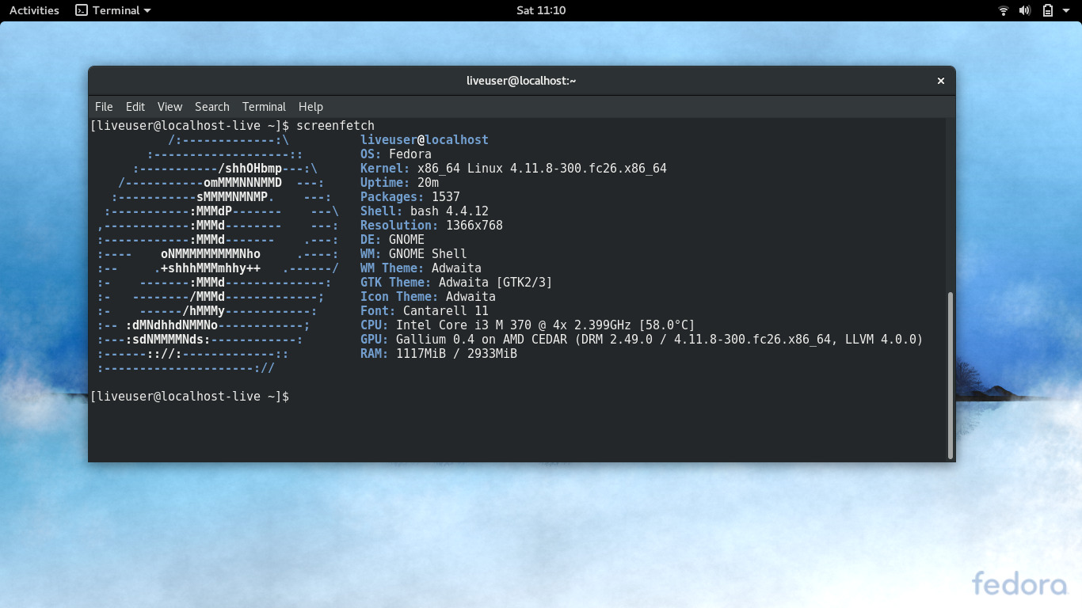Open the File menu
The height and width of the screenshot is (608, 1082).
tap(103, 107)
